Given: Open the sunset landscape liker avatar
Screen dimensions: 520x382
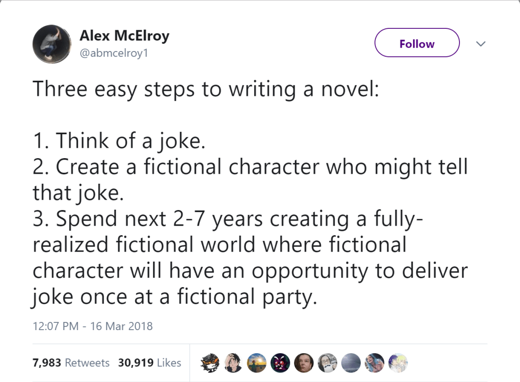Looking at the screenshot, I should [256, 363].
